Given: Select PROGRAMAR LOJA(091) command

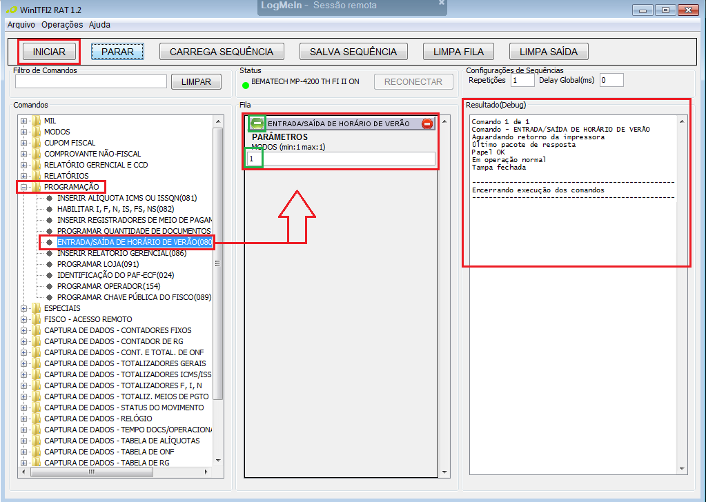Looking at the screenshot, I should click(98, 264).
